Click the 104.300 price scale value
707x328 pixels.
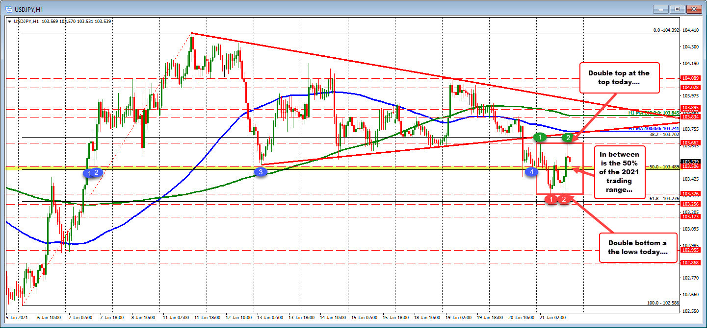point(691,47)
